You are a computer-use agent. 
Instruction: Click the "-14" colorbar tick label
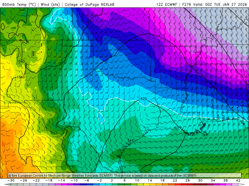[x=61, y=180]
